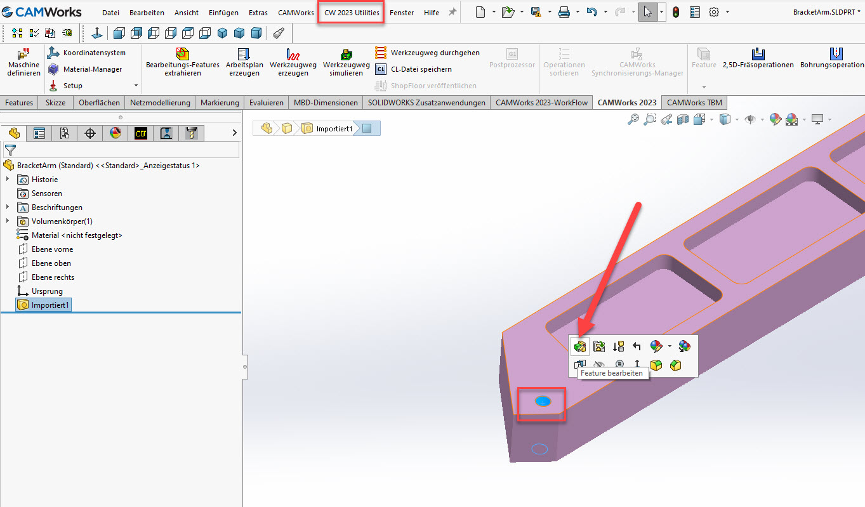This screenshot has width=865, height=507.
Task: Click the Print icon
Action: click(x=564, y=12)
